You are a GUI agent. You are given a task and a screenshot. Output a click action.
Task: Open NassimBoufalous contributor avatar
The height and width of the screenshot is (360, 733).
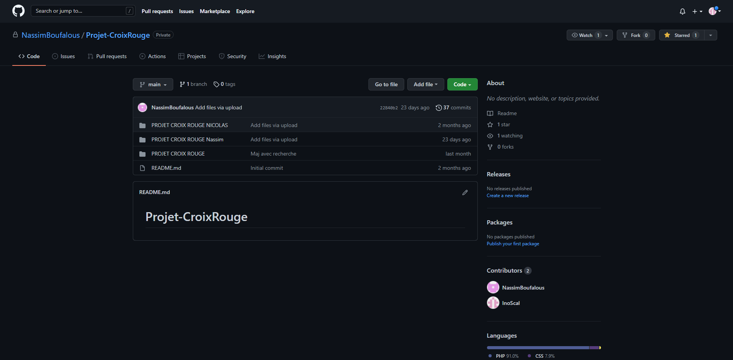pyautogui.click(x=493, y=287)
